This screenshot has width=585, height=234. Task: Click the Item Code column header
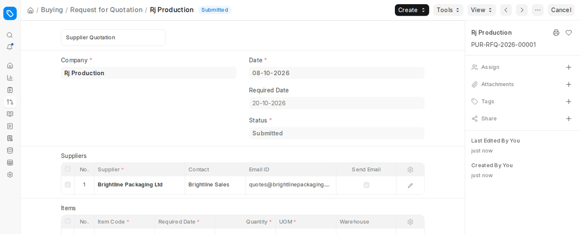(x=125, y=221)
